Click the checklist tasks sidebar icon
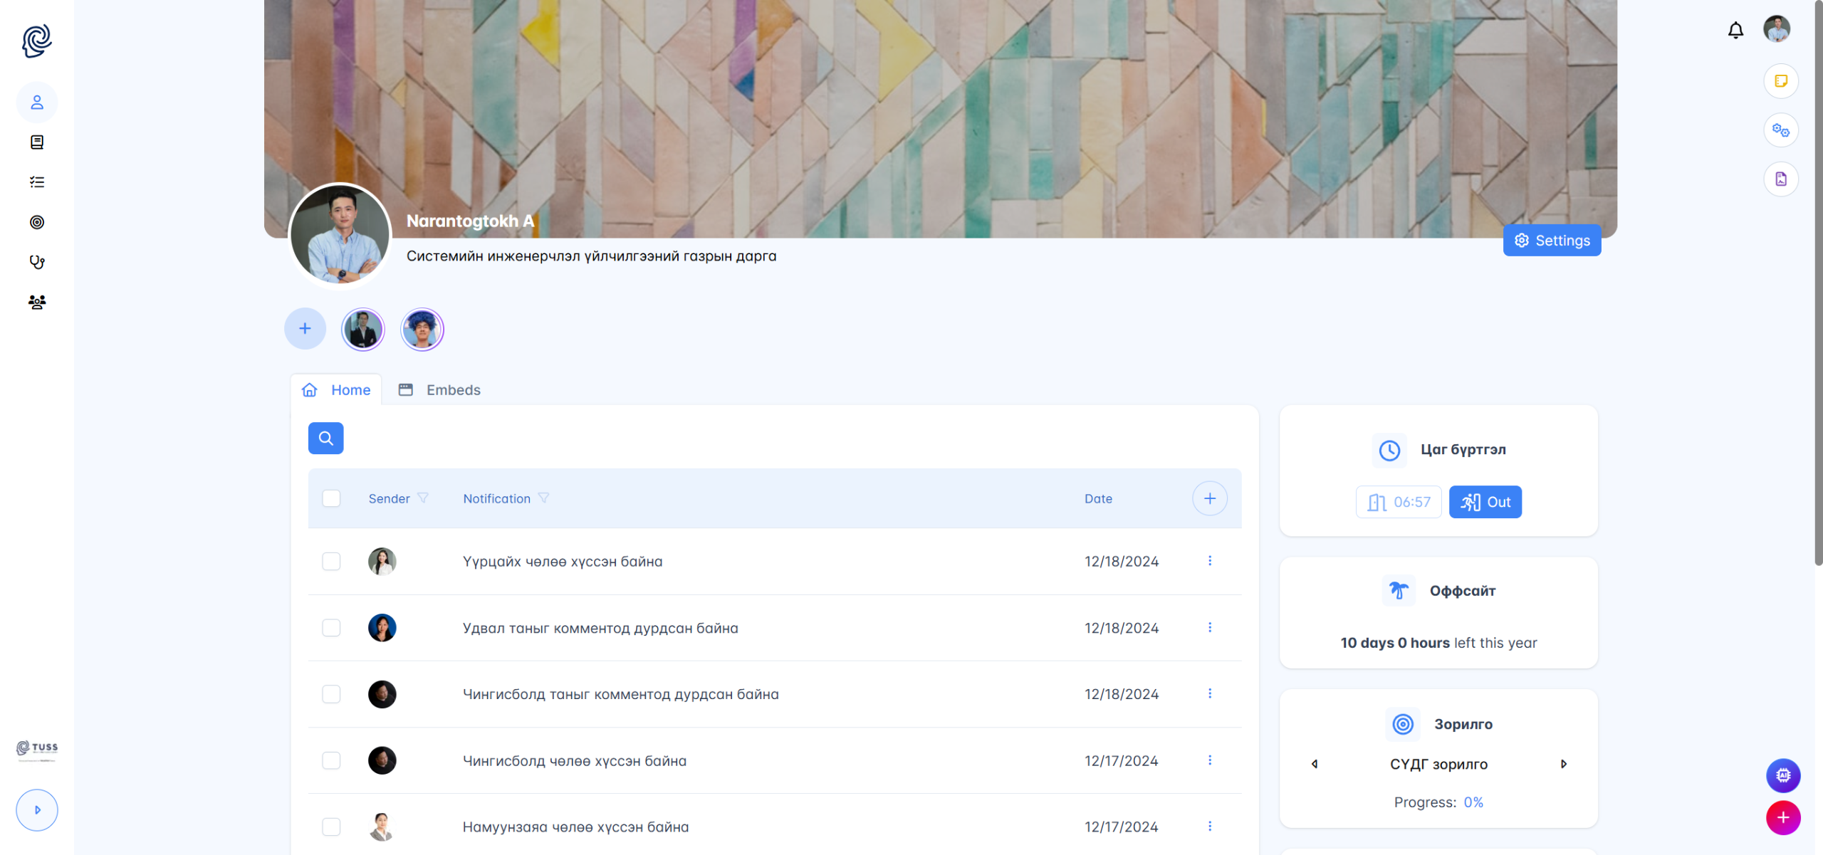The image size is (1823, 855). coord(37,182)
